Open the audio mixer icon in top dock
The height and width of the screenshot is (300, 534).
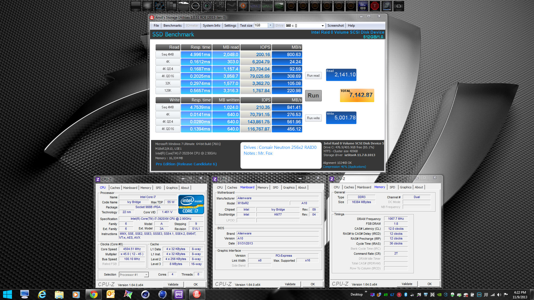pos(219,6)
